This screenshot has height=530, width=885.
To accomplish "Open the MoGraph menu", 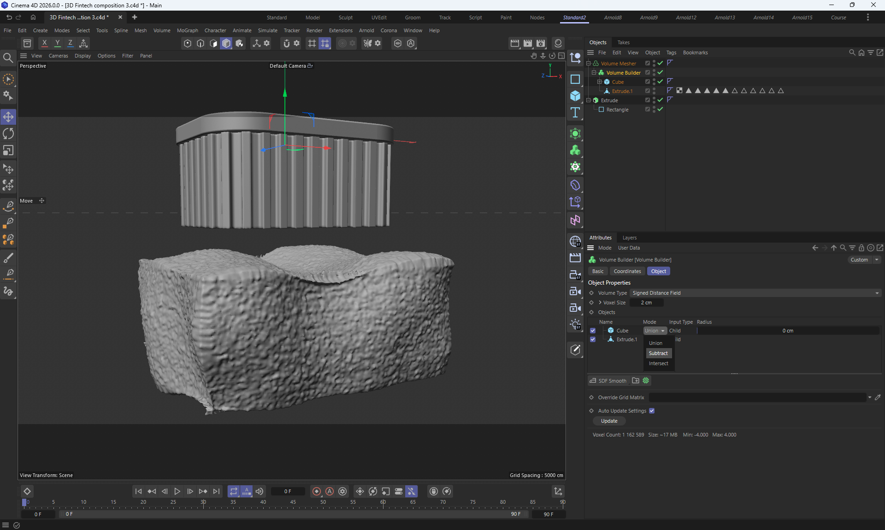I will point(187,30).
